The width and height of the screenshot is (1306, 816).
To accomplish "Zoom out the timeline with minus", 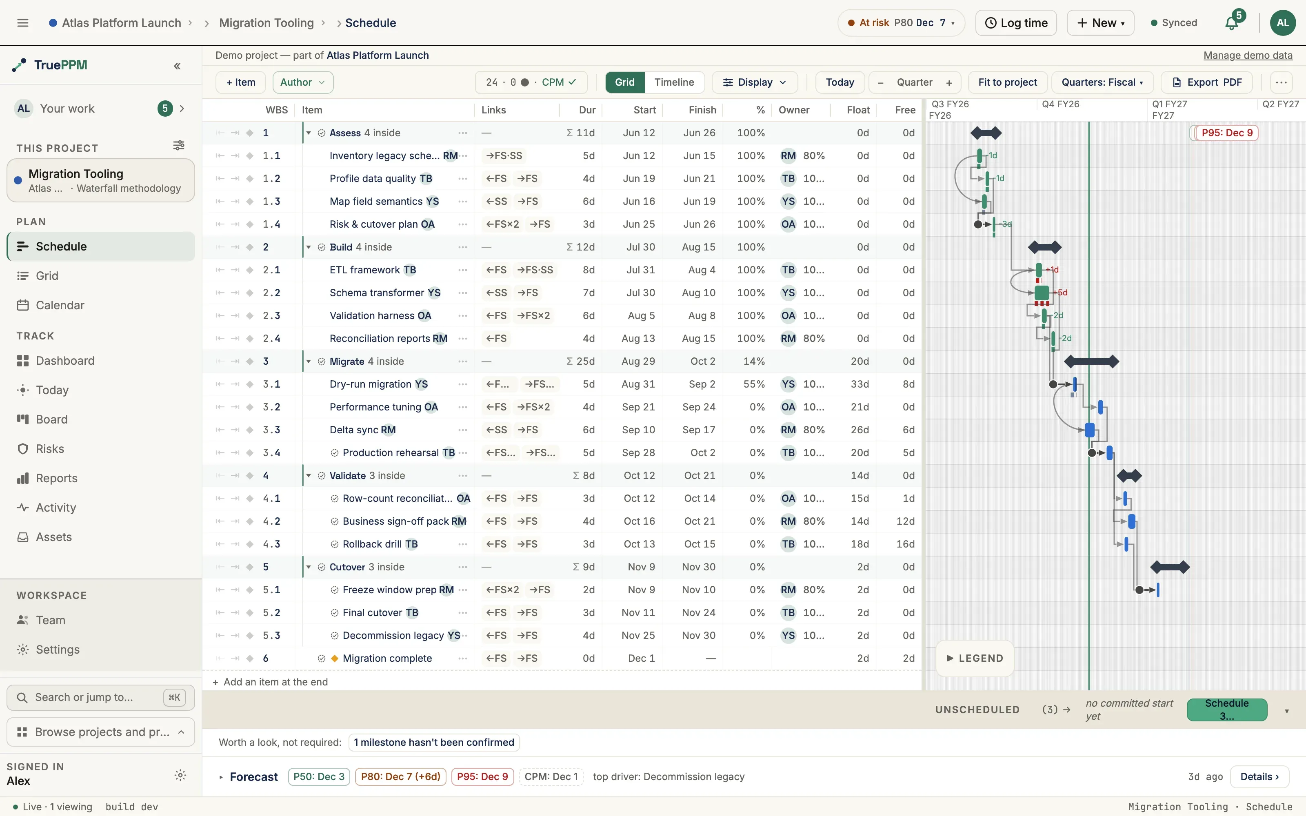I will (x=881, y=82).
